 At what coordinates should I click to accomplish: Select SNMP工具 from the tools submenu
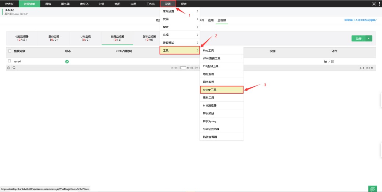tap(221, 90)
